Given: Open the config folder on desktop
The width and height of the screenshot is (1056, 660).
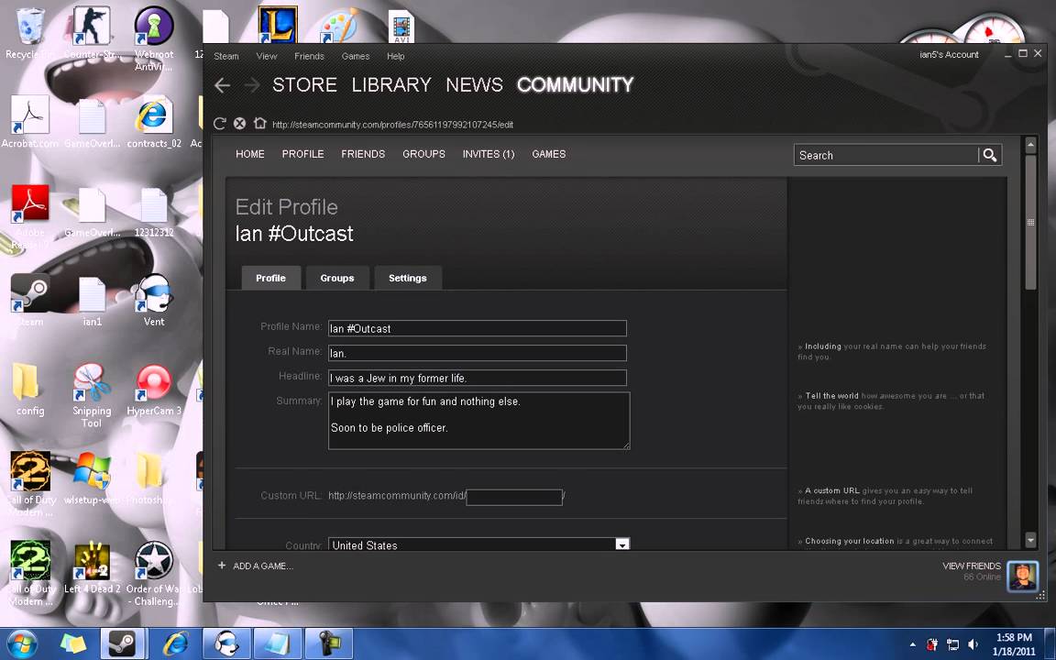Looking at the screenshot, I should pyautogui.click(x=29, y=390).
